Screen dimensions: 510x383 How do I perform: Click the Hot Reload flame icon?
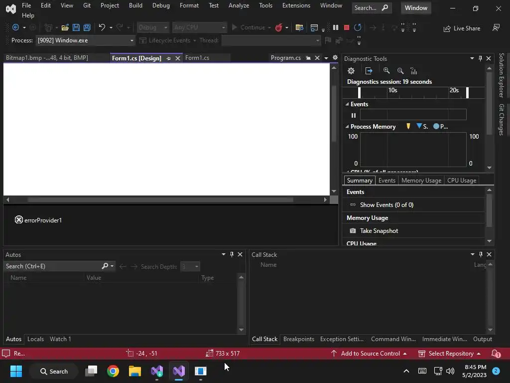coord(279,27)
